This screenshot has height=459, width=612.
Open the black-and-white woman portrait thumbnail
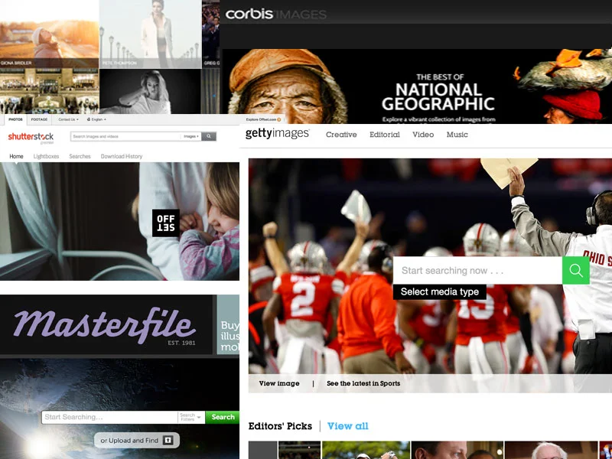click(150, 91)
